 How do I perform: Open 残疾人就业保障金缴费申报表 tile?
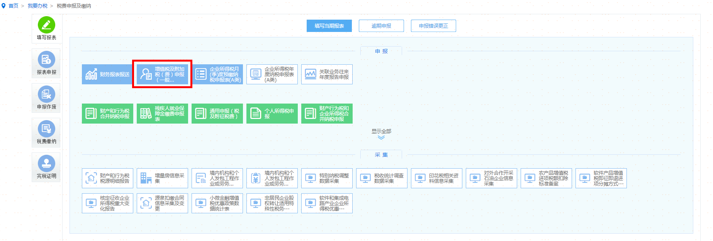coord(162,114)
